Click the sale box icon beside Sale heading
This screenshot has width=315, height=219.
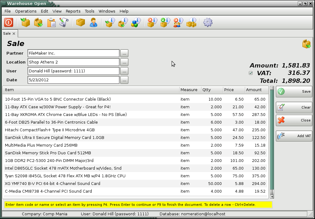[306, 44]
